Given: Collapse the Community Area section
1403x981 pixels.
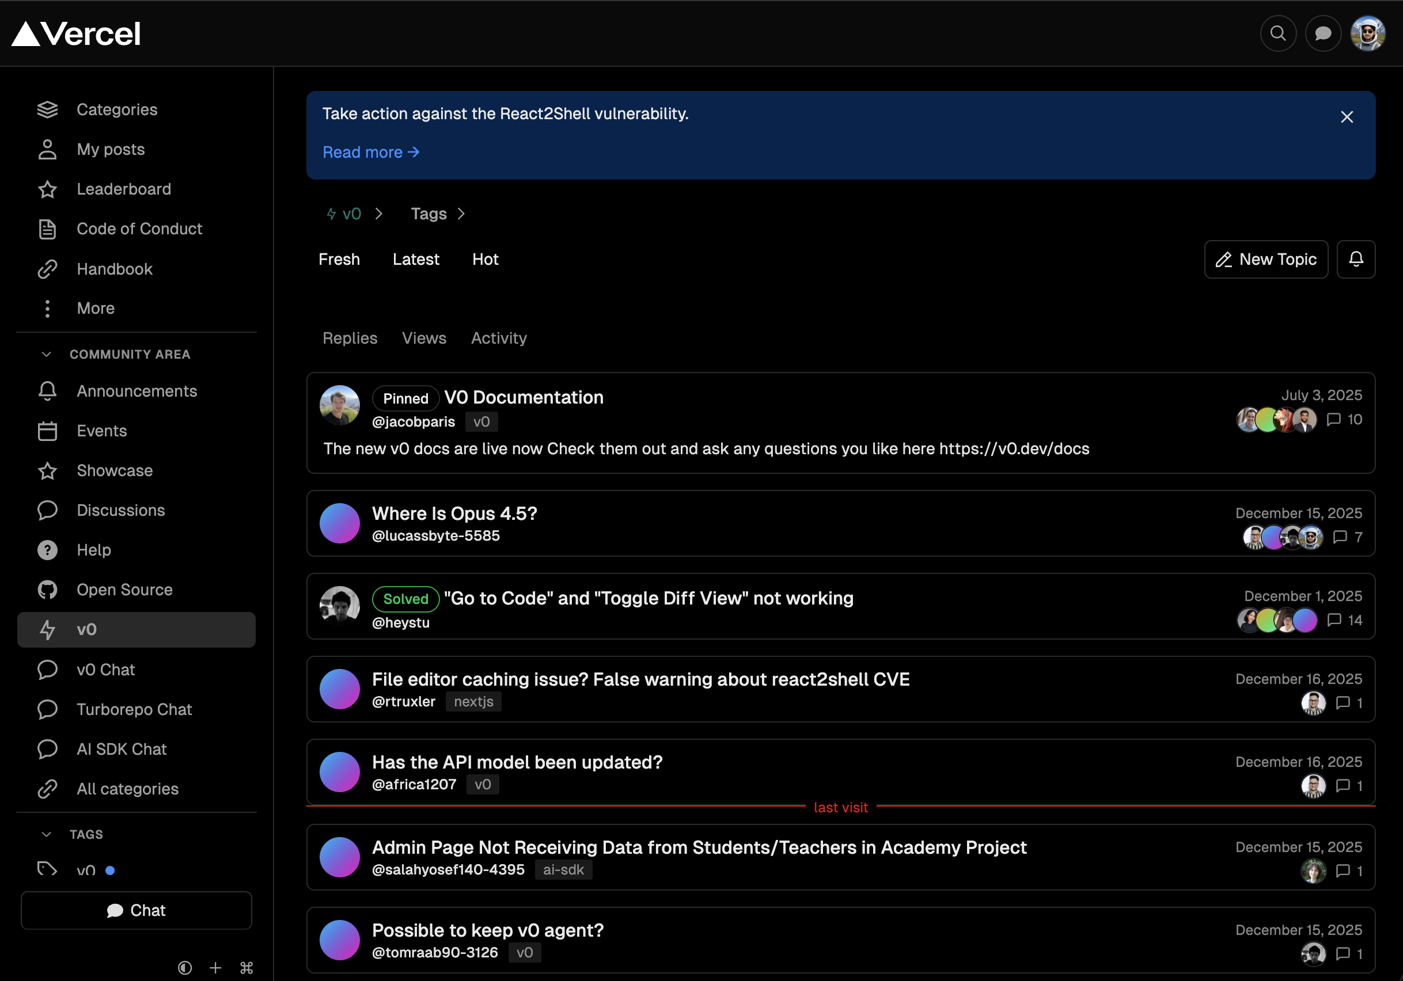Looking at the screenshot, I should 47,353.
